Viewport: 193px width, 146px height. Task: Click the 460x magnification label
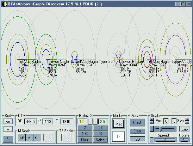[x=22, y=75]
